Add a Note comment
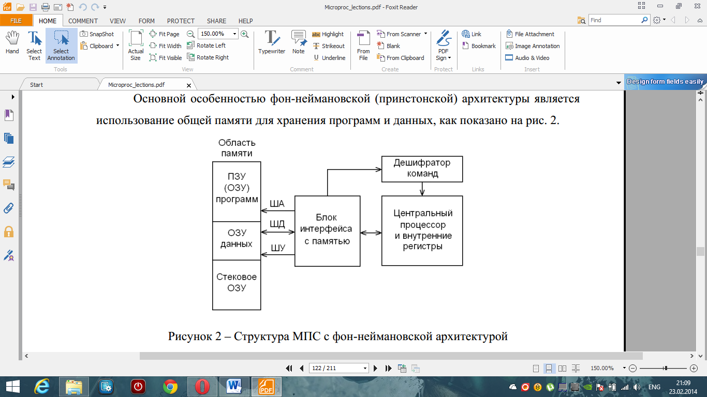The height and width of the screenshot is (397, 707). (299, 42)
